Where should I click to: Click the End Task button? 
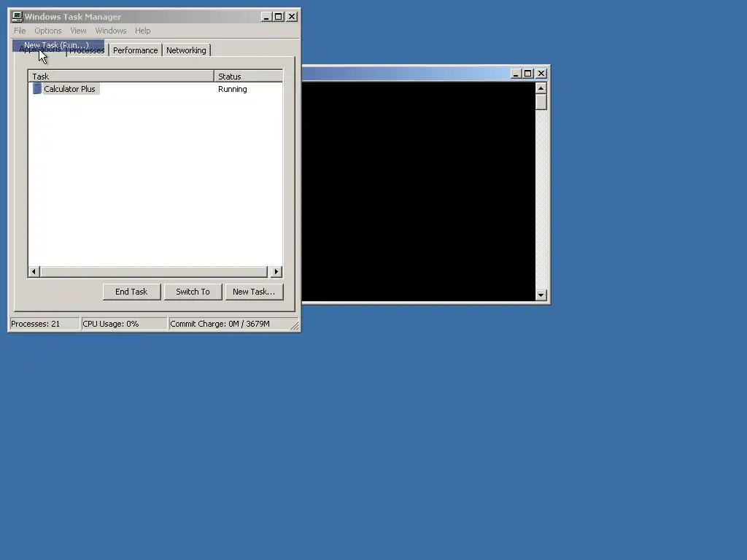pyautogui.click(x=131, y=292)
